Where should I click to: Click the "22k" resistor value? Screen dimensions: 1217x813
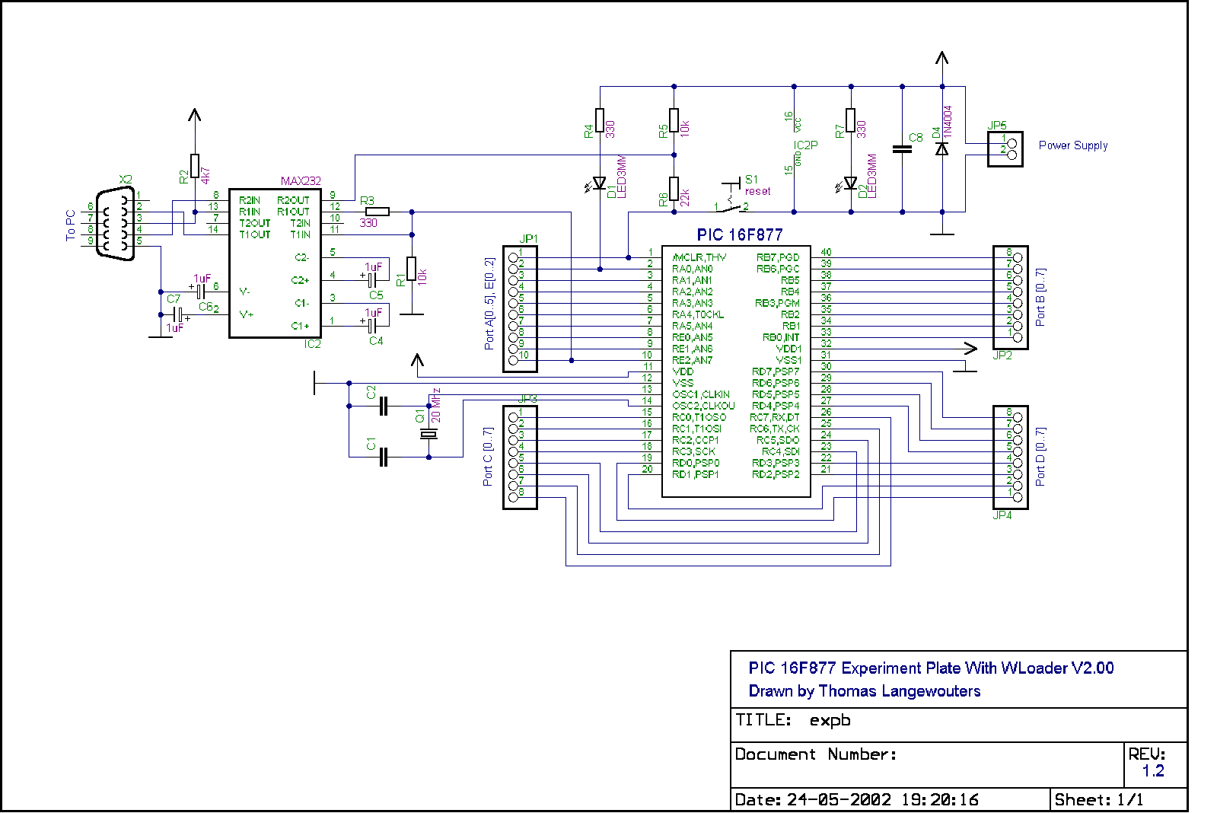point(684,198)
